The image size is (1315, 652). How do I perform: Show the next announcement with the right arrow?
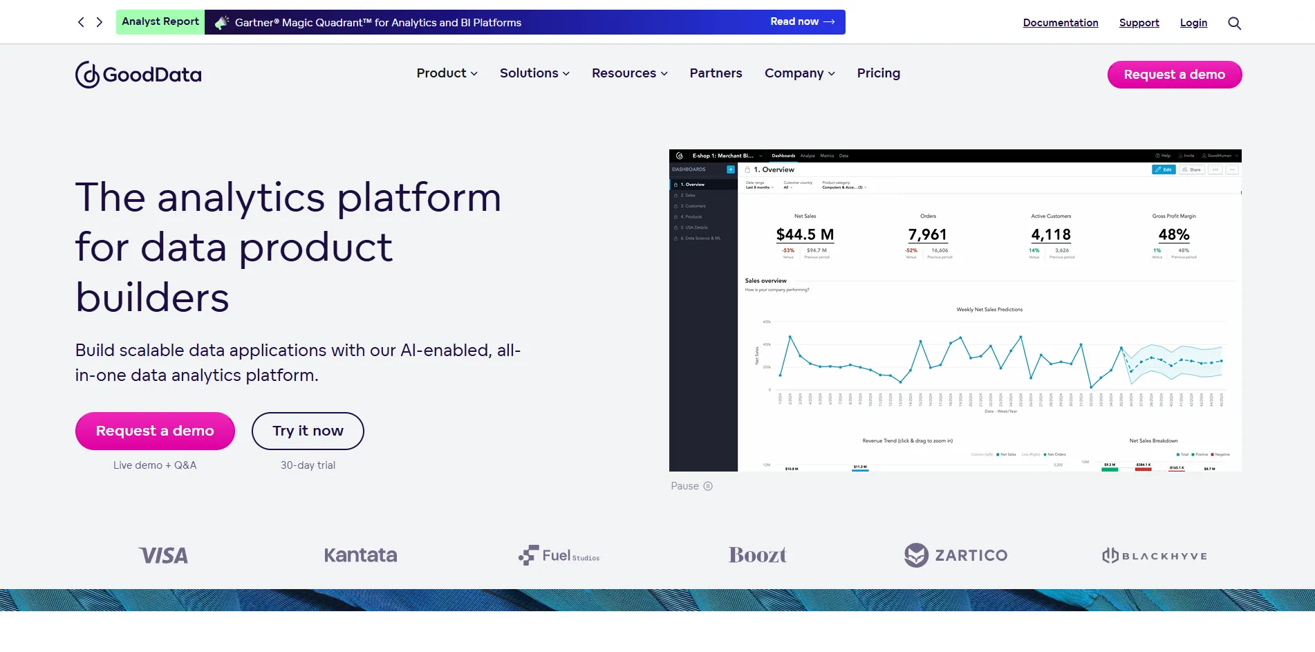click(100, 22)
